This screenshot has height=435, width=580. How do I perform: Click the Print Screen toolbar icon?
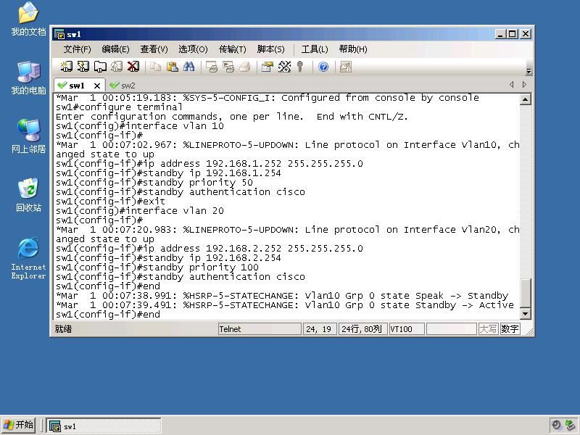212,67
